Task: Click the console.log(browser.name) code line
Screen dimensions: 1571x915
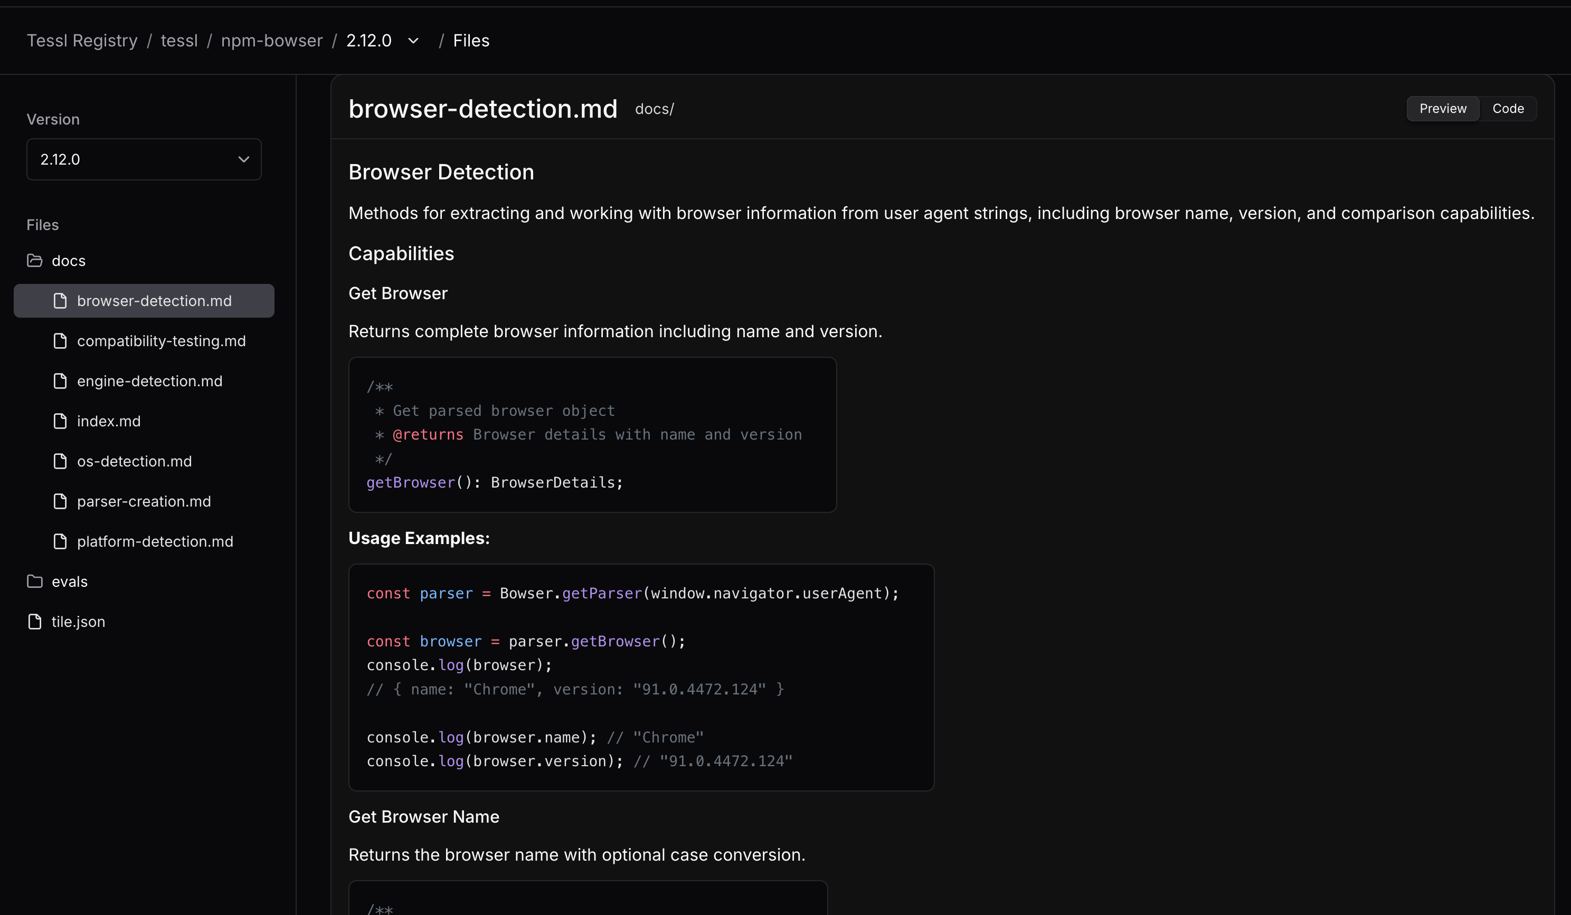Action: tap(535, 737)
